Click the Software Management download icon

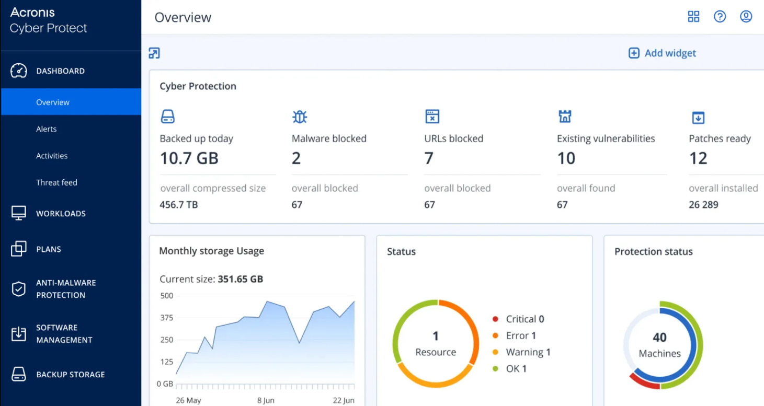(x=19, y=333)
